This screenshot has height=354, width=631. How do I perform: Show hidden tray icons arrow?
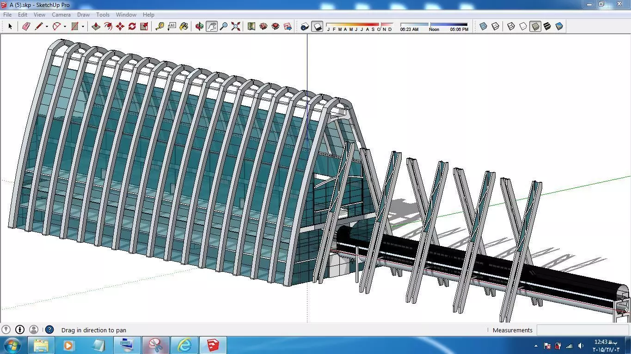click(536, 346)
